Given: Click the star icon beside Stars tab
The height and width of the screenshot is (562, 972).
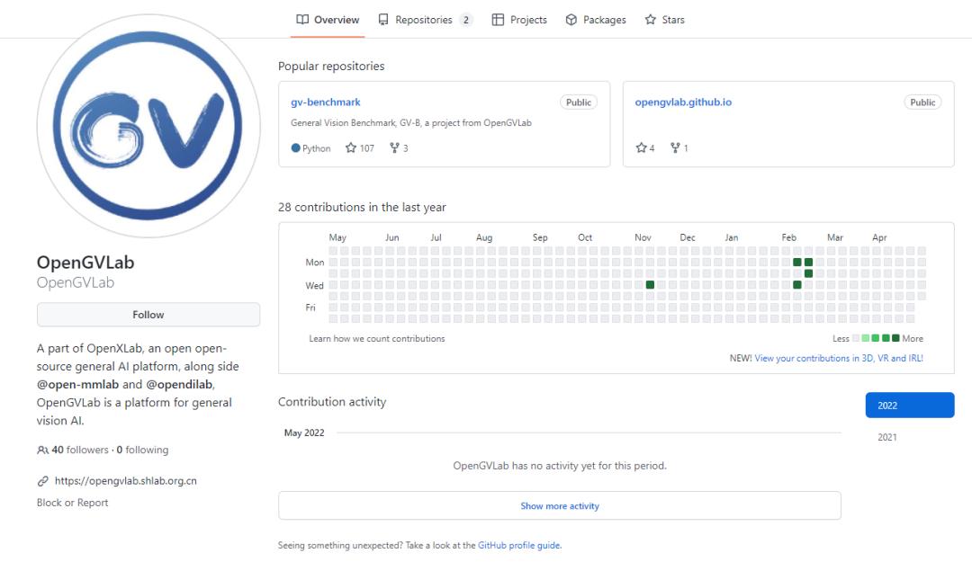Looking at the screenshot, I should (x=651, y=20).
